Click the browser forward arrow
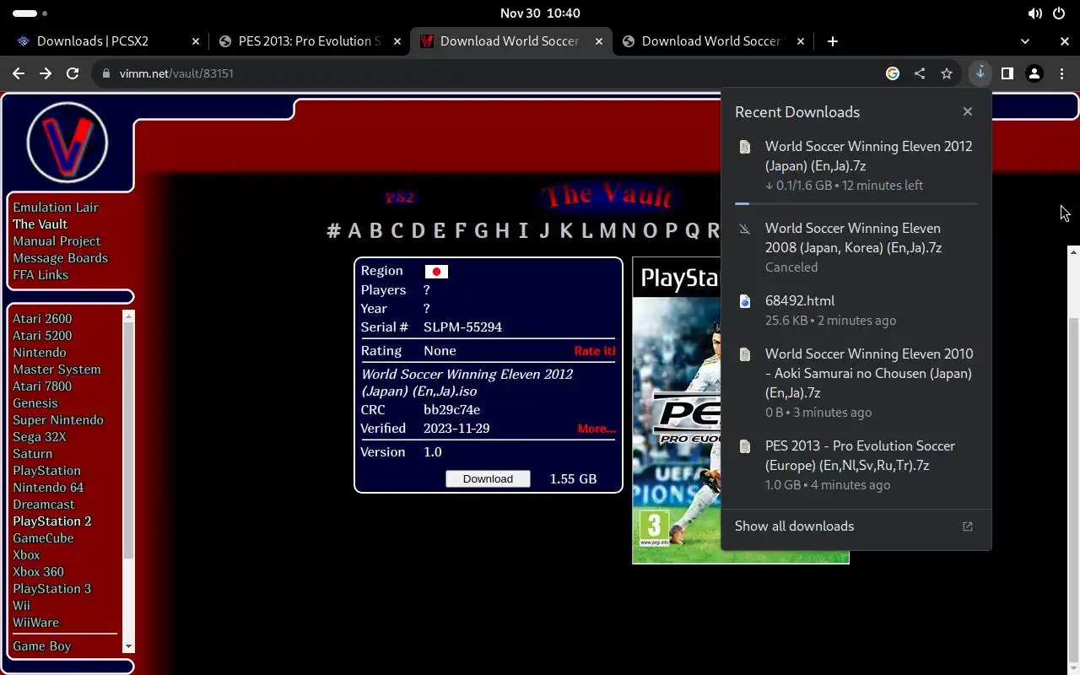Viewport: 1080px width, 675px height. pyautogui.click(x=46, y=73)
